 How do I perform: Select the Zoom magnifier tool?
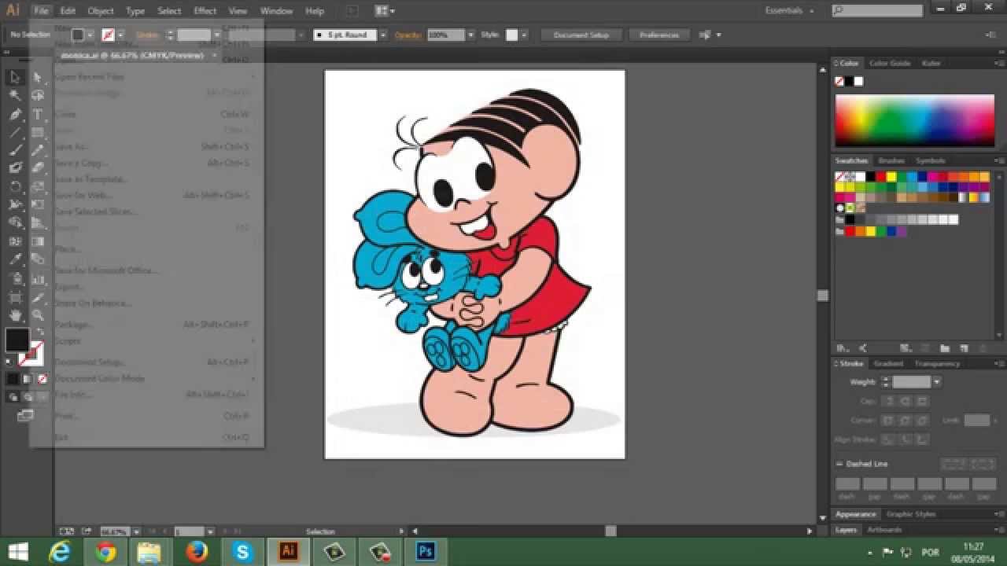tap(38, 315)
